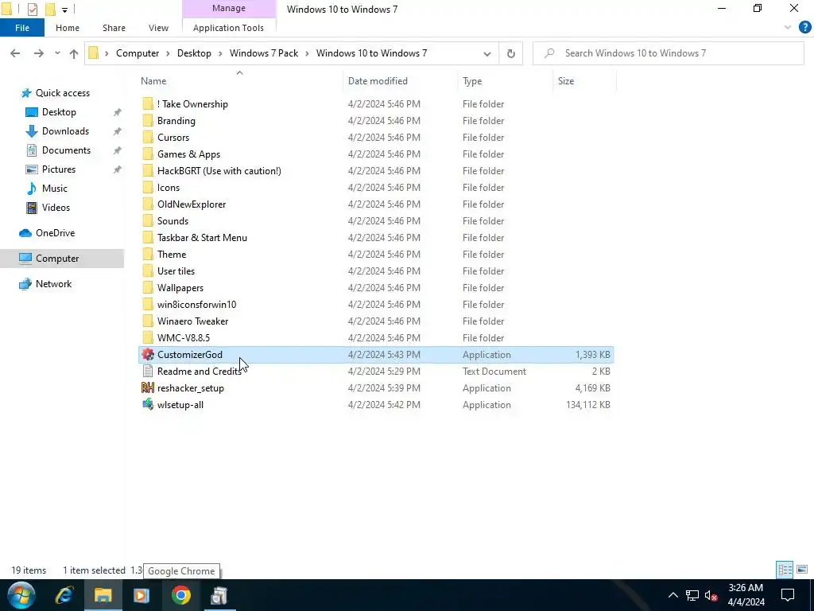
Task: Go up one folder level
Action: coord(74,53)
